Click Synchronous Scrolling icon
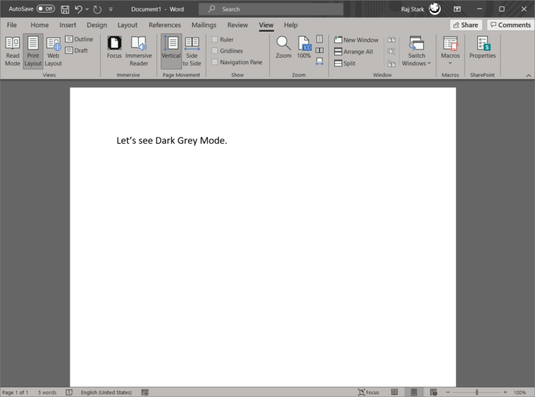535x397 pixels. (391, 51)
